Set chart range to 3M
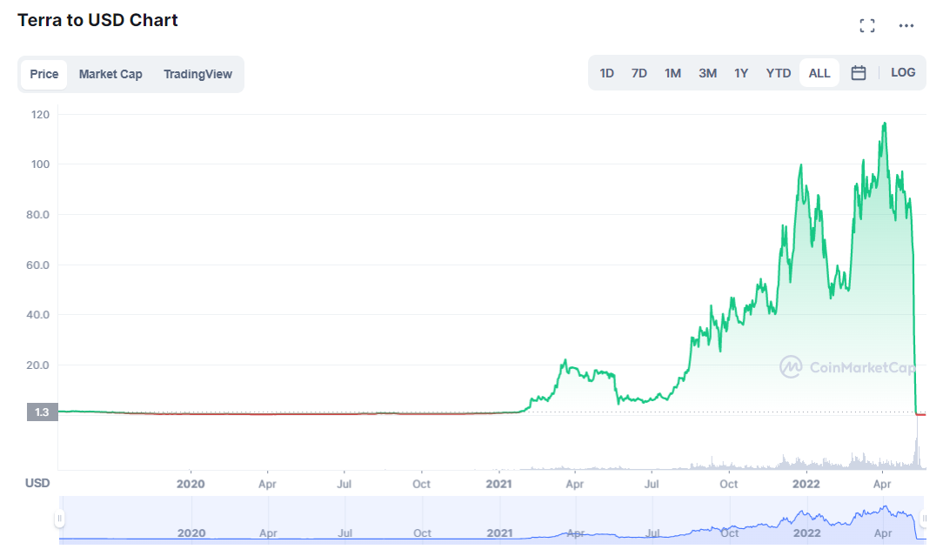This screenshot has height=556, width=943. pyautogui.click(x=708, y=73)
